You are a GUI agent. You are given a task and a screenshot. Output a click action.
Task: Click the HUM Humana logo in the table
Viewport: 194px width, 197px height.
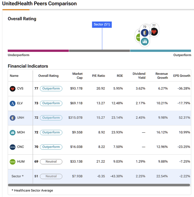[12, 162]
